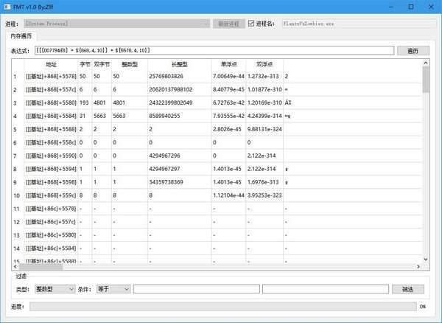Maximize the FMT window
The image size is (442, 323).
coord(411,7)
